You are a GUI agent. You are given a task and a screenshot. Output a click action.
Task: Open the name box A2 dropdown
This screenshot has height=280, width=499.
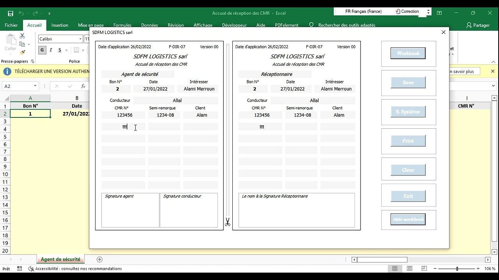(35, 86)
